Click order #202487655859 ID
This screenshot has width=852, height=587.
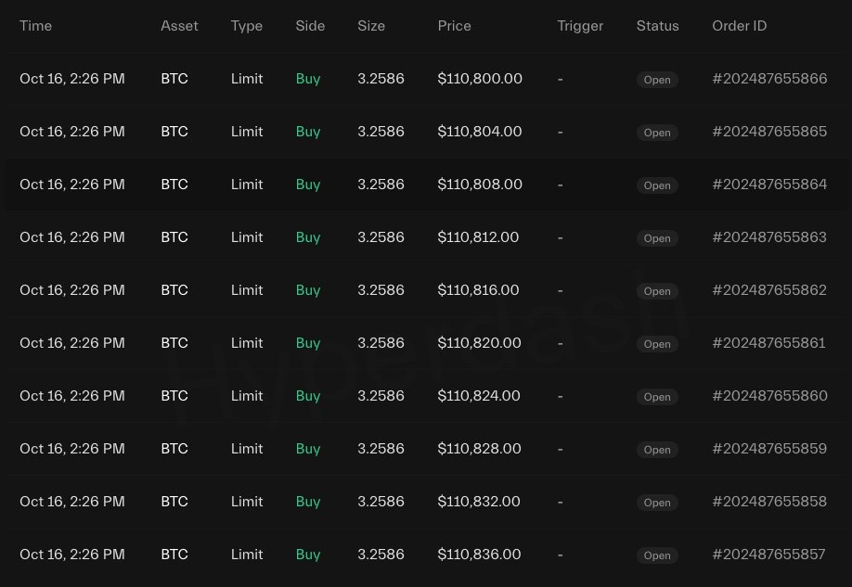769,449
